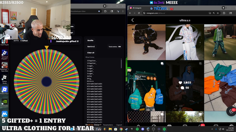The image size is (236, 132).
Task: Click the media control icon in the Instagram browser toolbar
Action: click(x=230, y=13)
